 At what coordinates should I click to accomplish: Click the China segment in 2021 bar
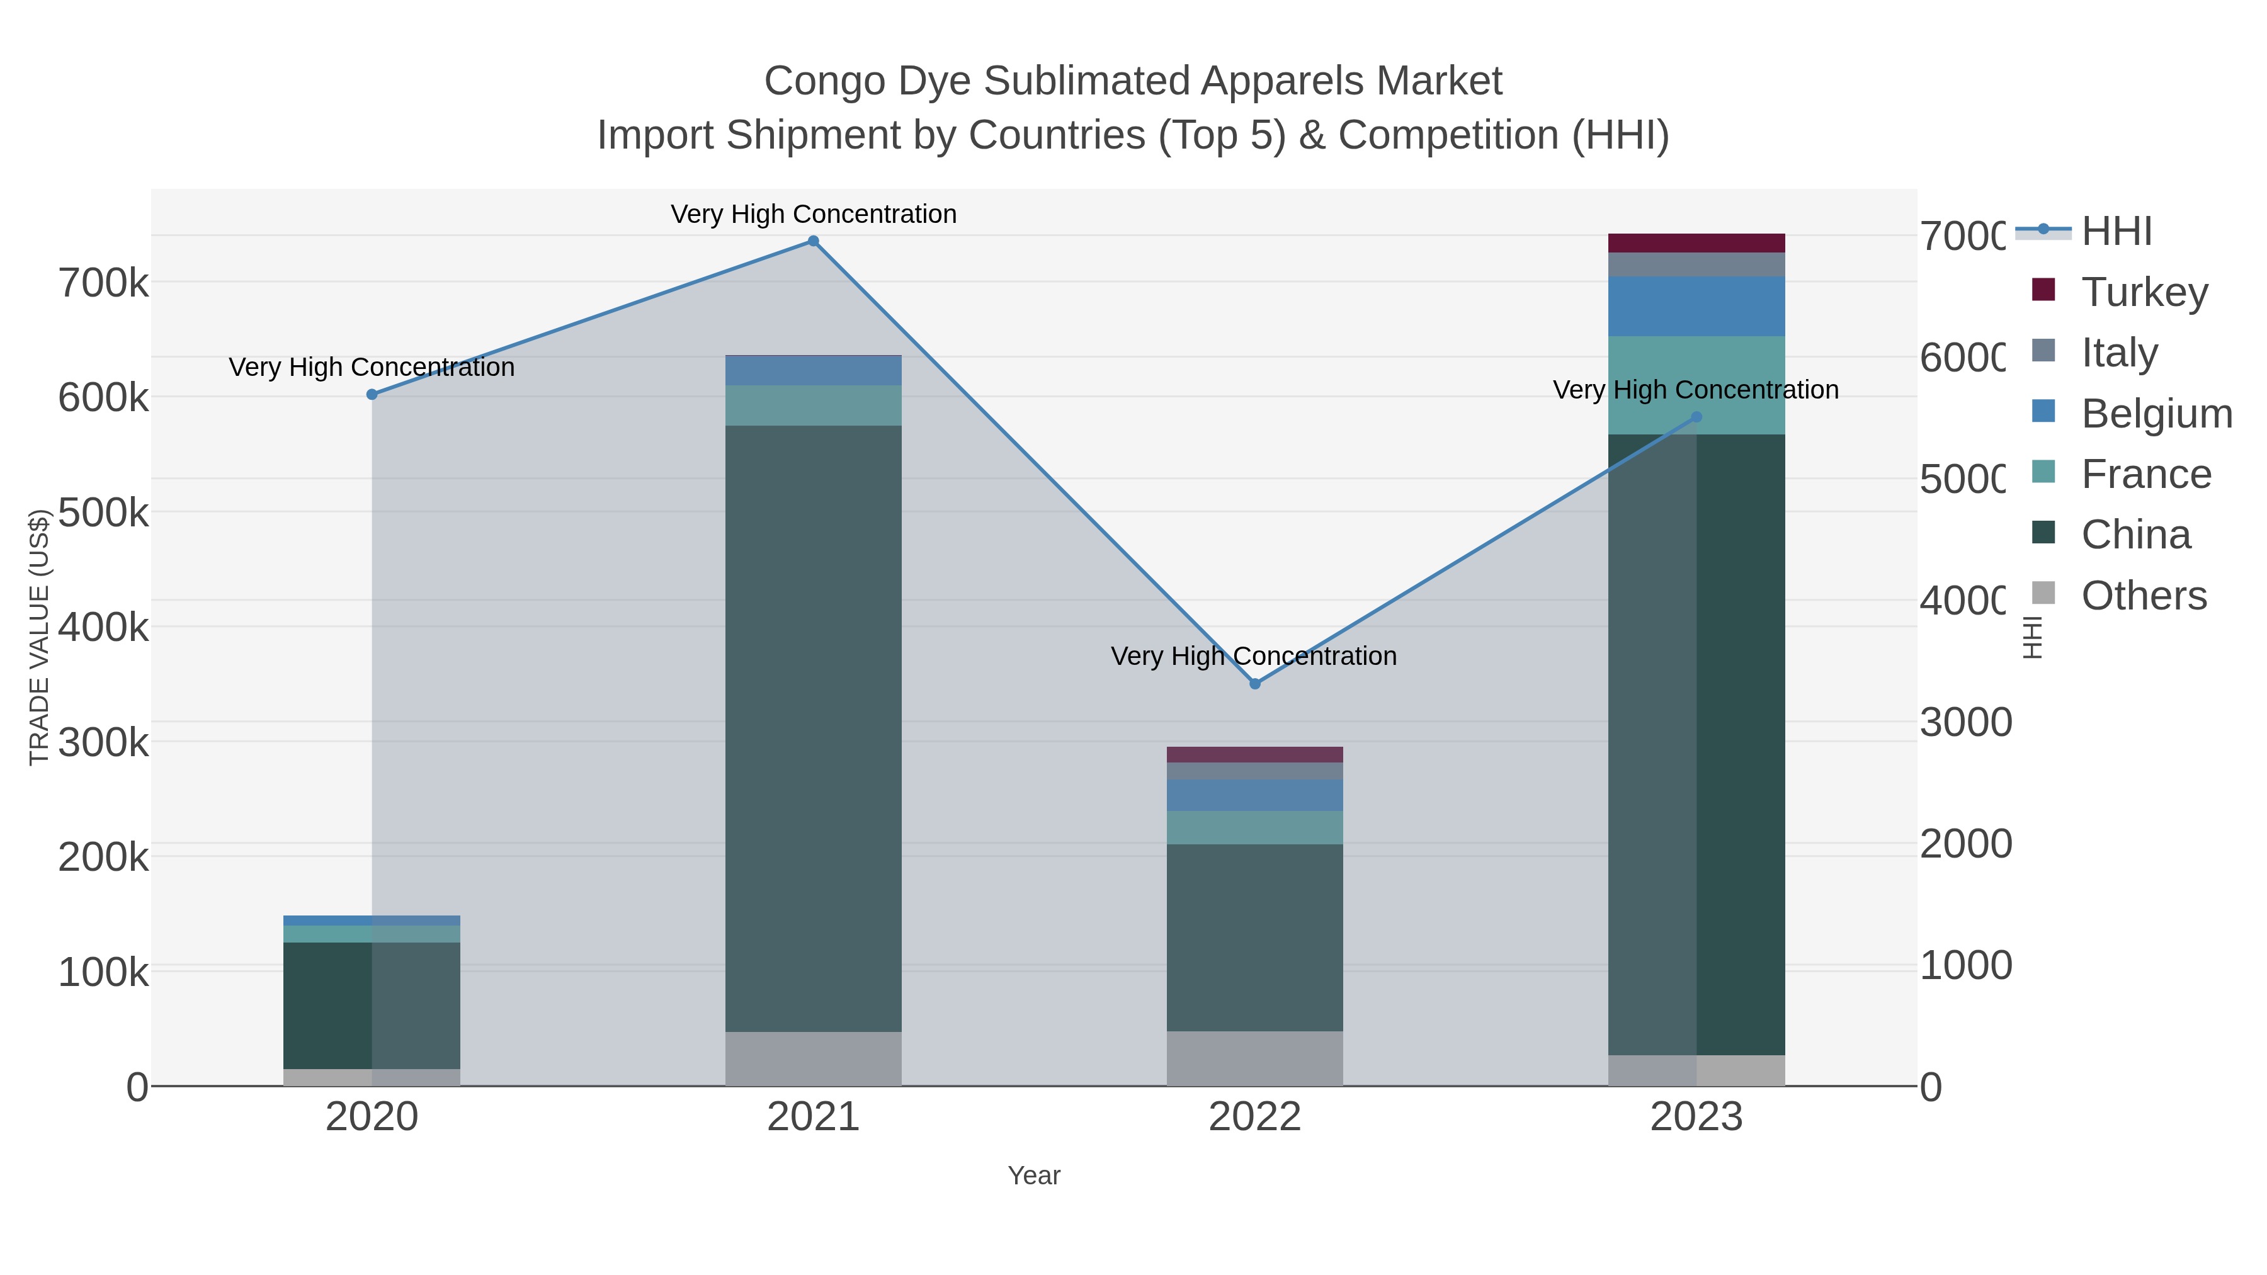(813, 728)
